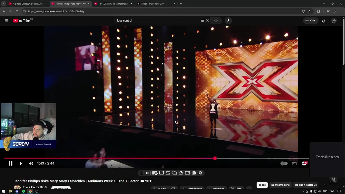Run search with the magnifier button

tap(216, 20)
